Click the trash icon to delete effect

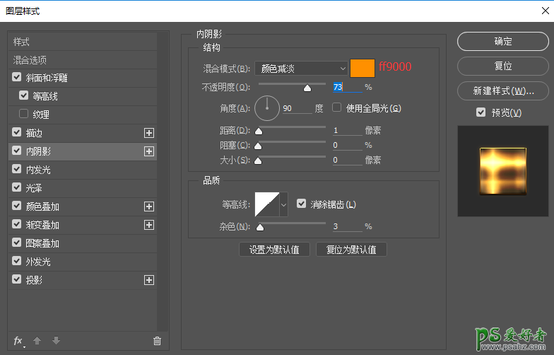(157, 341)
